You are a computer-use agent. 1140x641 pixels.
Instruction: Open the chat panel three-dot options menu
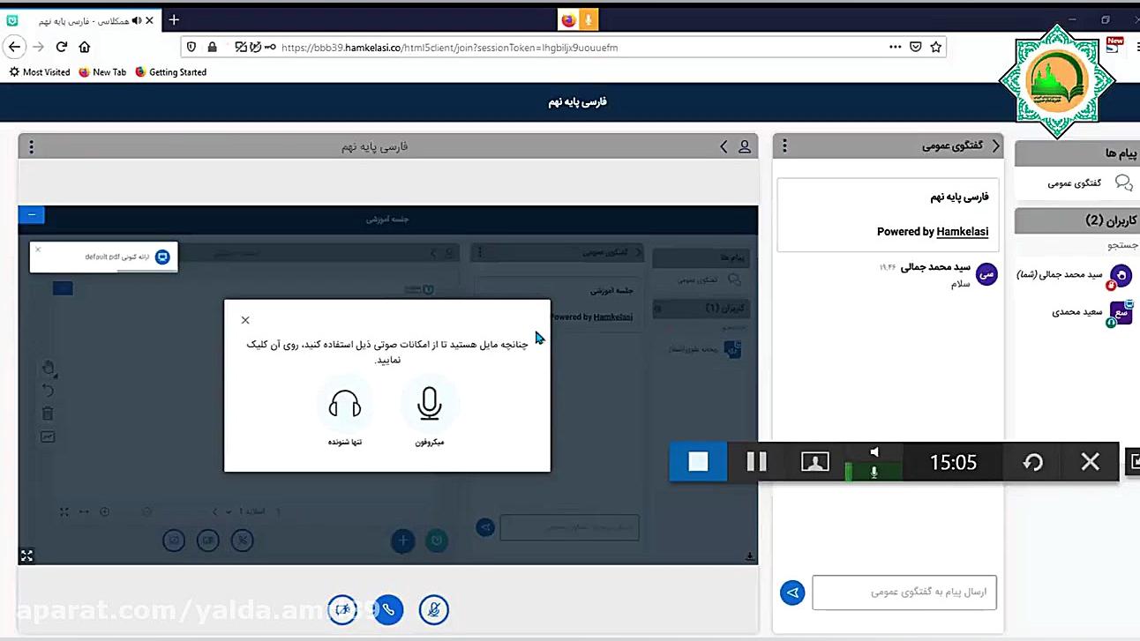click(784, 145)
